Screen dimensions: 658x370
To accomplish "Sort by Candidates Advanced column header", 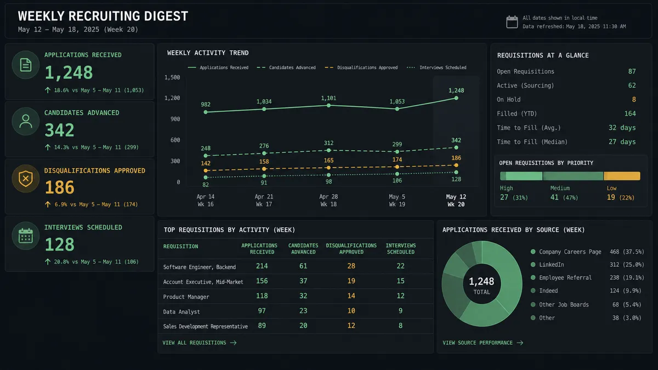I will pos(303,249).
